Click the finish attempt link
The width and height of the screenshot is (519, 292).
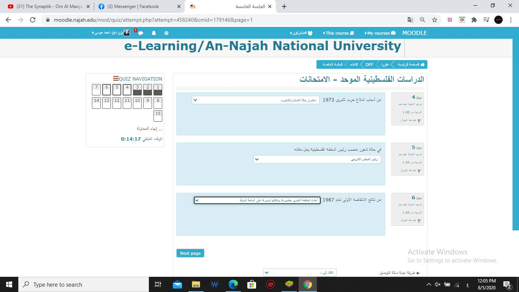pos(149,129)
